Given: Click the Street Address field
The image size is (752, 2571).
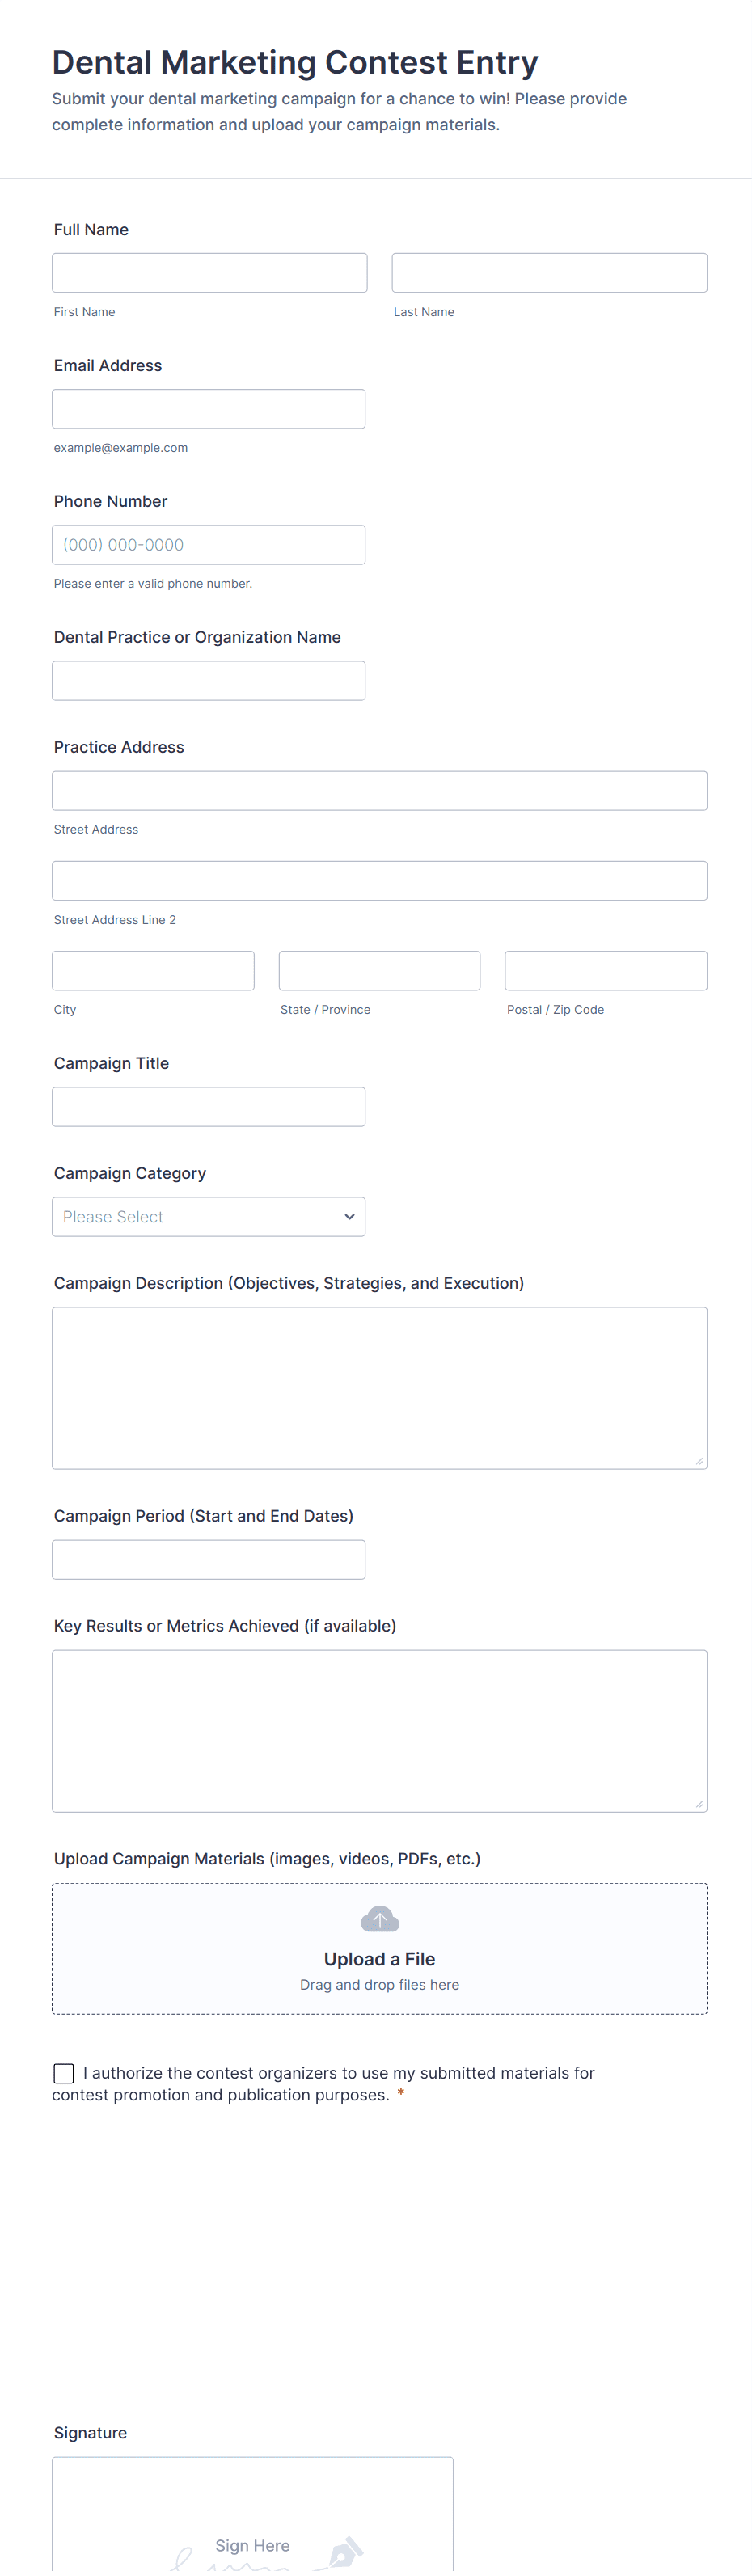Looking at the screenshot, I should click(x=379, y=791).
